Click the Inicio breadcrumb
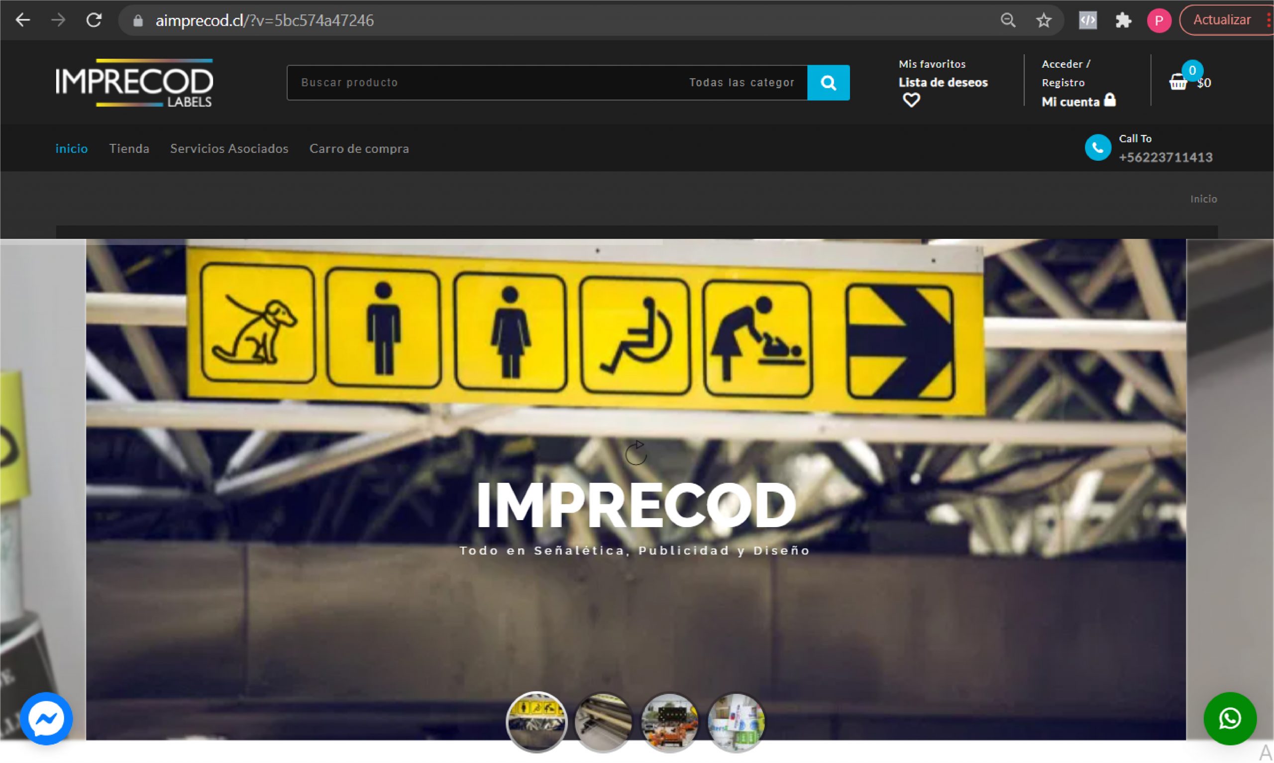 pyautogui.click(x=1203, y=199)
